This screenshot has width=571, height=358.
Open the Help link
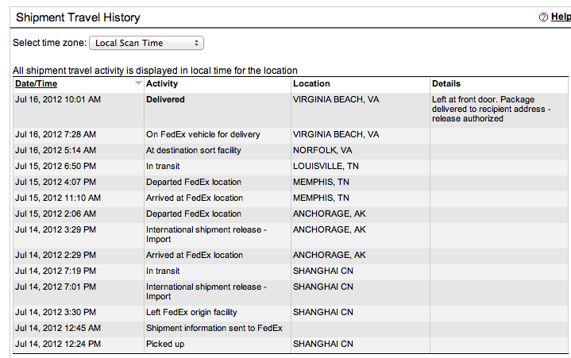[x=561, y=17]
